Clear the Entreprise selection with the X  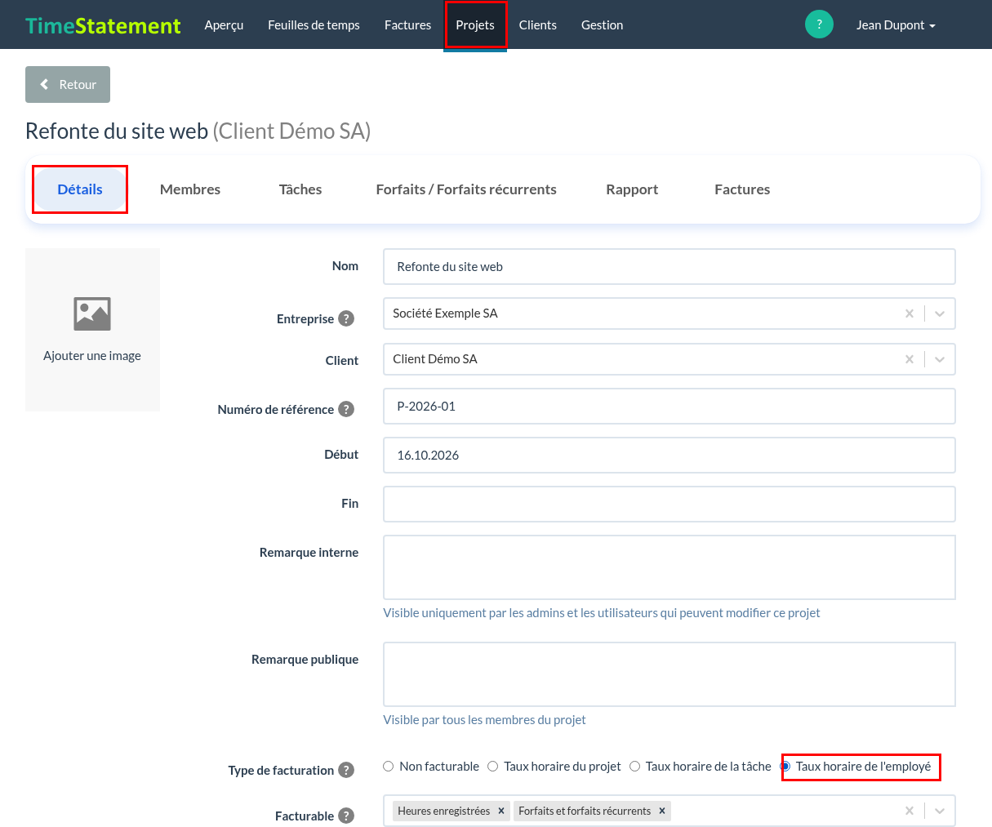(910, 313)
